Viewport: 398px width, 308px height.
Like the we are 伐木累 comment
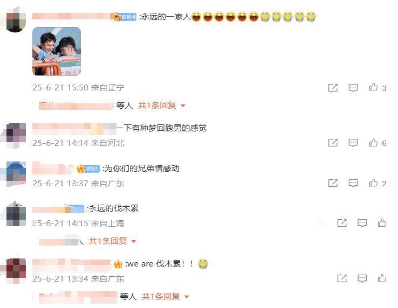click(382, 278)
